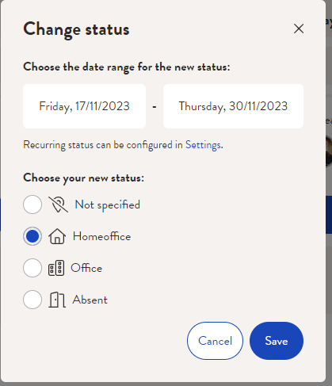
Task: Open the Settings link for recurring status
Action: pos(203,145)
